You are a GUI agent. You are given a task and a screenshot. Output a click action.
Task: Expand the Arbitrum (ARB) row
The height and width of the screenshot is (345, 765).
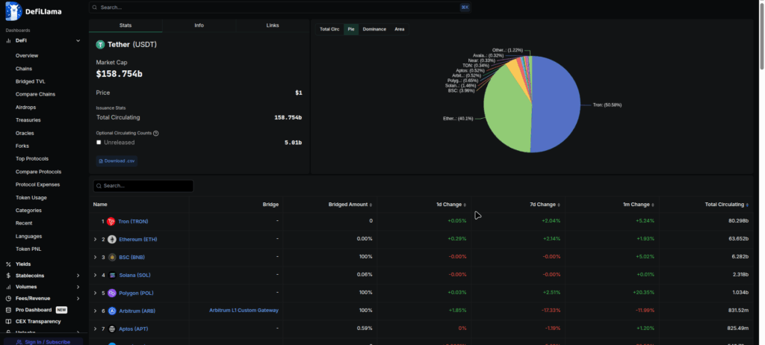[95, 311]
